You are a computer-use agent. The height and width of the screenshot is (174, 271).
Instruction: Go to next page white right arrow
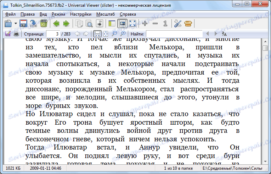click(86, 34)
